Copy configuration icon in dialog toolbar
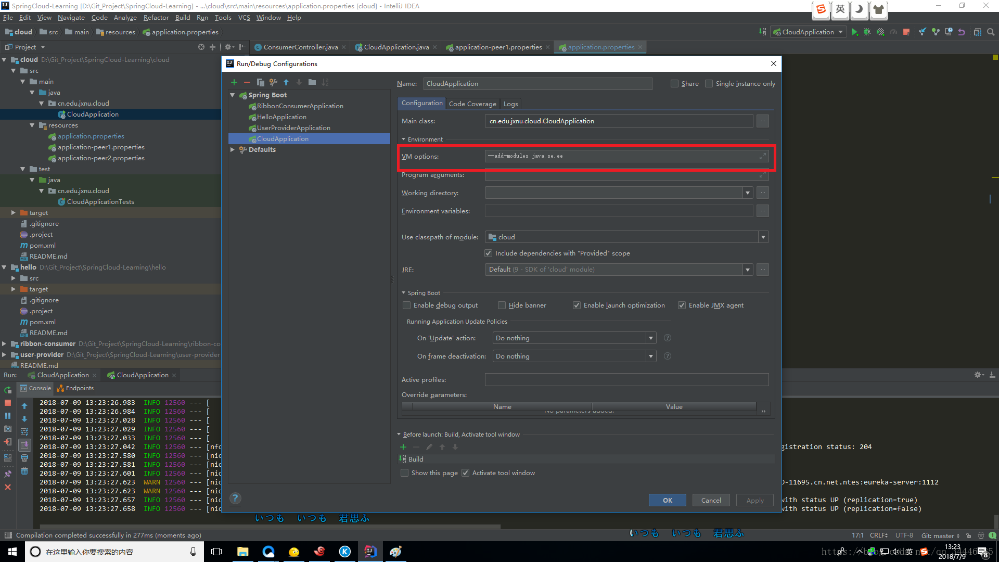999x562 pixels. [260, 82]
